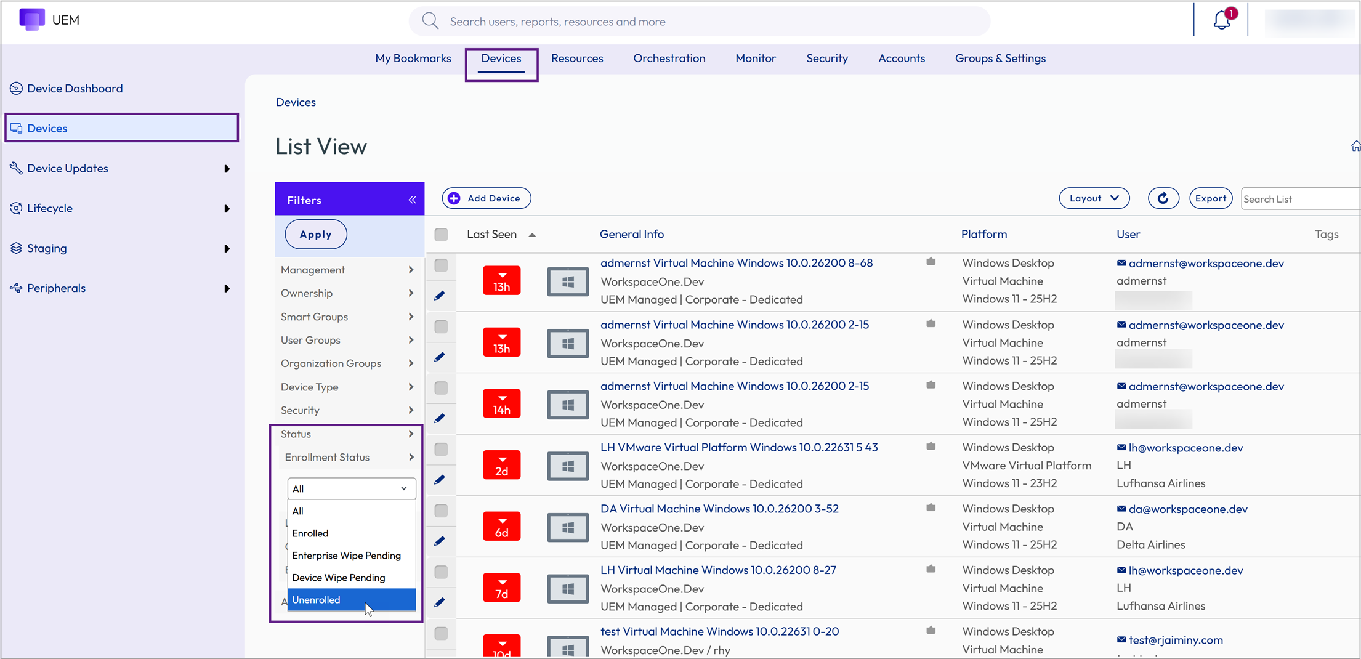This screenshot has width=1361, height=659.
Task: Open the Peripherals sidebar item
Action: [x=120, y=288]
